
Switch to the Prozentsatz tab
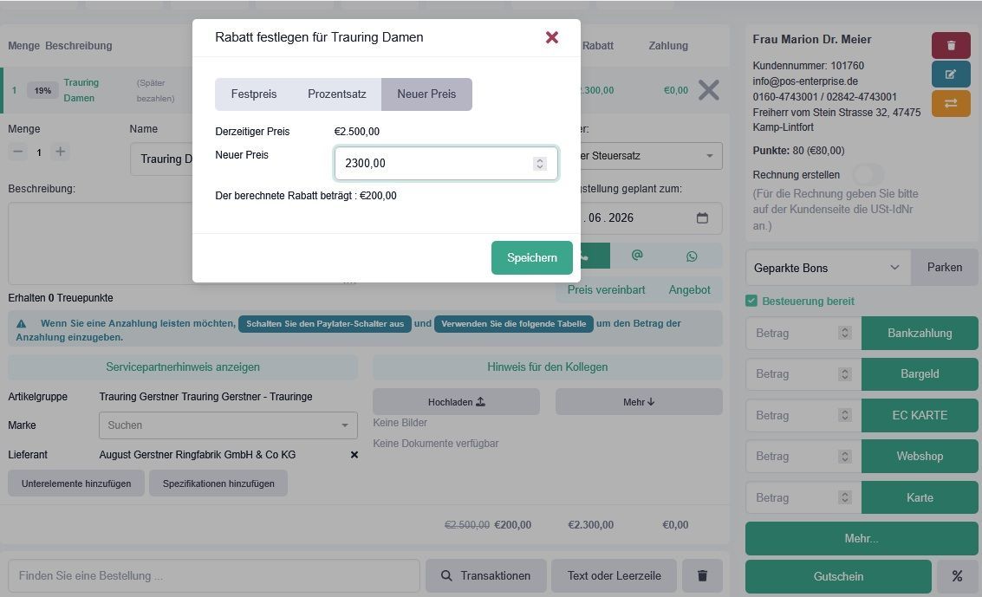click(336, 94)
